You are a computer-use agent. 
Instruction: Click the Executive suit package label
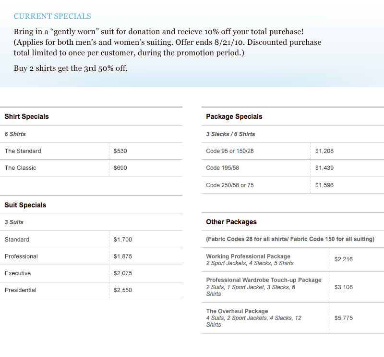pos(18,273)
